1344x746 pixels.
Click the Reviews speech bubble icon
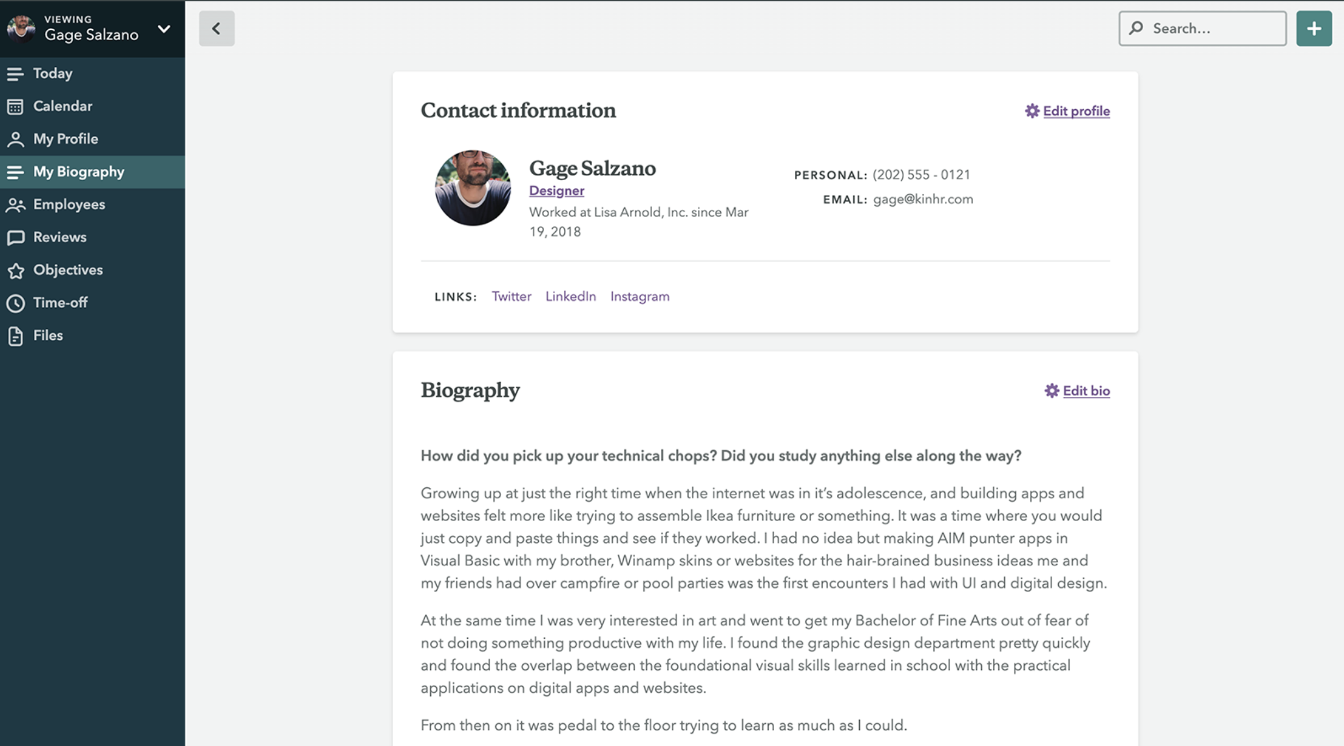tap(15, 237)
